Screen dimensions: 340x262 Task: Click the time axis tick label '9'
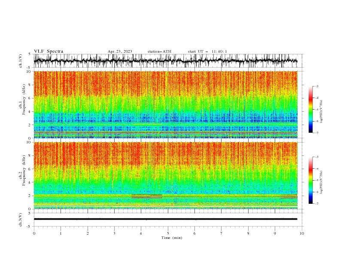[275, 233]
